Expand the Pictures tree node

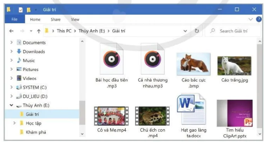(x=11, y=69)
